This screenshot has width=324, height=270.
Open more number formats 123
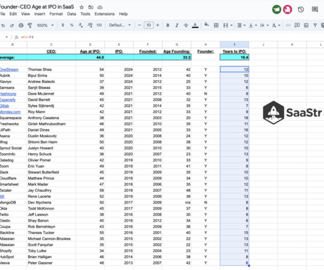tap(99, 25)
